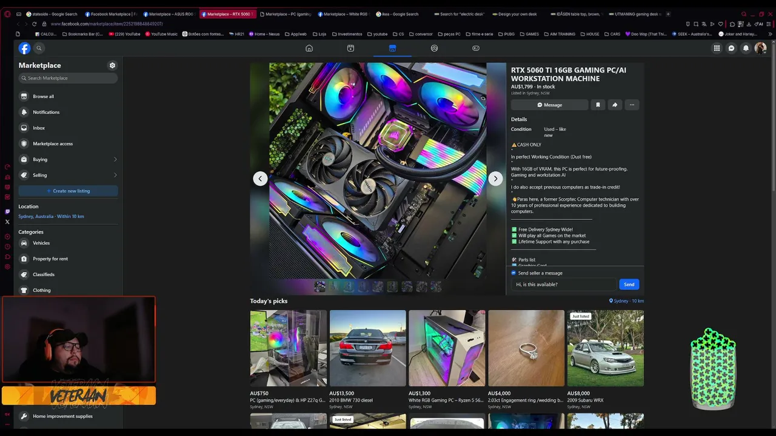The width and height of the screenshot is (776, 436).
Task: Select the Classifieds category
Action: coord(68,274)
